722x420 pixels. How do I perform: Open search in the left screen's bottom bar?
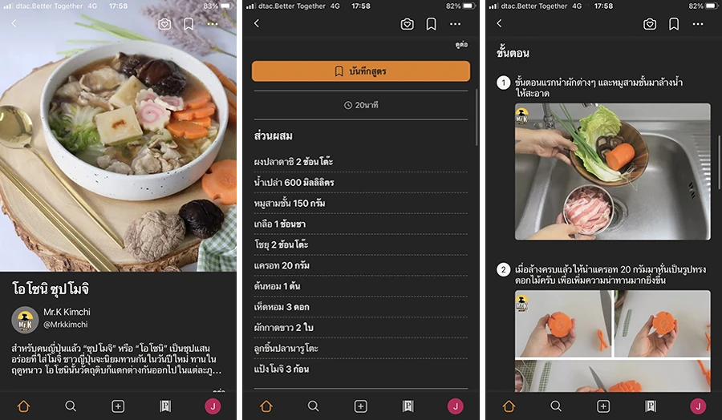click(71, 406)
